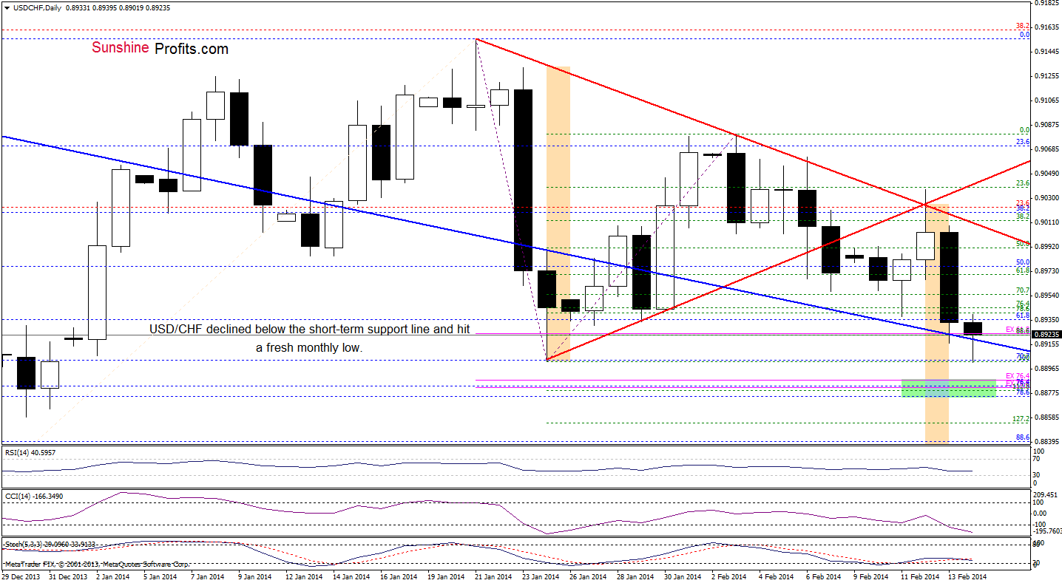This screenshot has width=1062, height=583.
Task: Click the 0.89155 price axis label
Action: [1048, 344]
